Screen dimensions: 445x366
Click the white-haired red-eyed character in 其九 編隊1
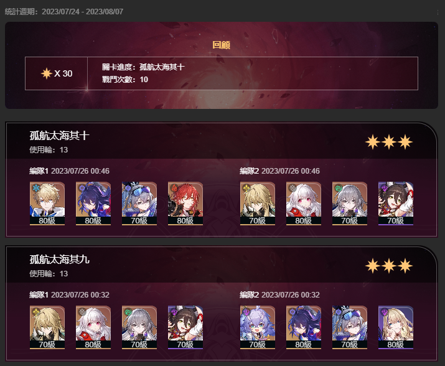coord(93,327)
